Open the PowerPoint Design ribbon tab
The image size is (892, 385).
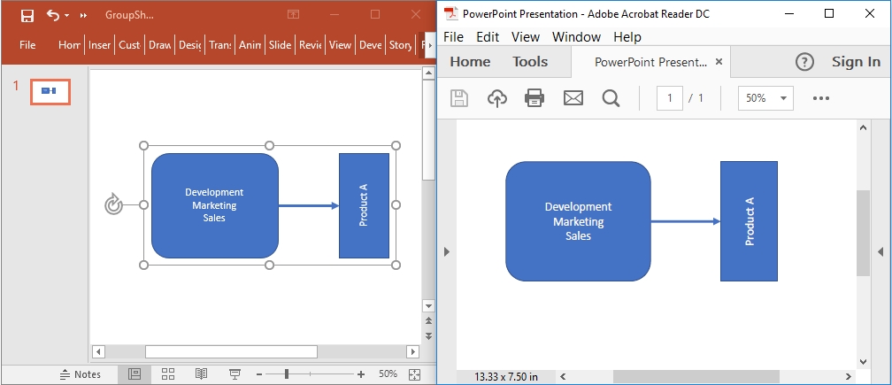[189, 45]
